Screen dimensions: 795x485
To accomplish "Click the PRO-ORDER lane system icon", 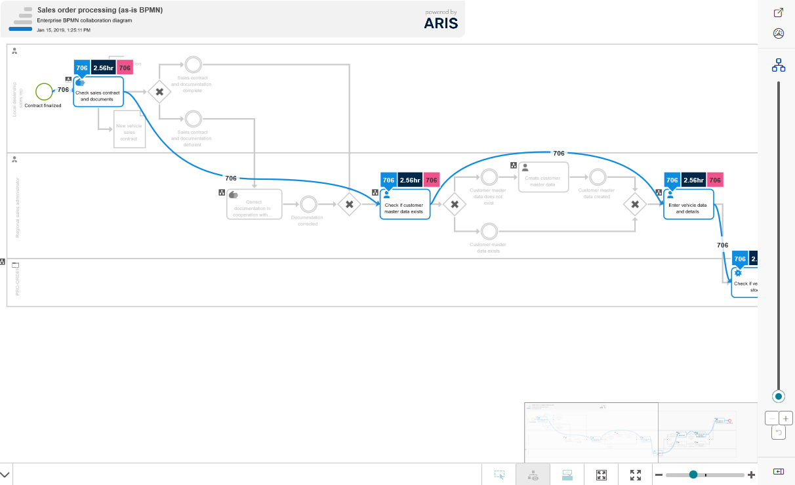I will click(x=16, y=265).
